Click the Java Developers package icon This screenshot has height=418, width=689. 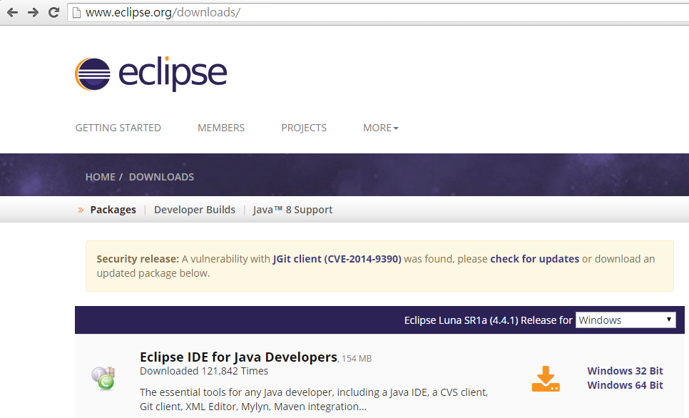[103, 378]
